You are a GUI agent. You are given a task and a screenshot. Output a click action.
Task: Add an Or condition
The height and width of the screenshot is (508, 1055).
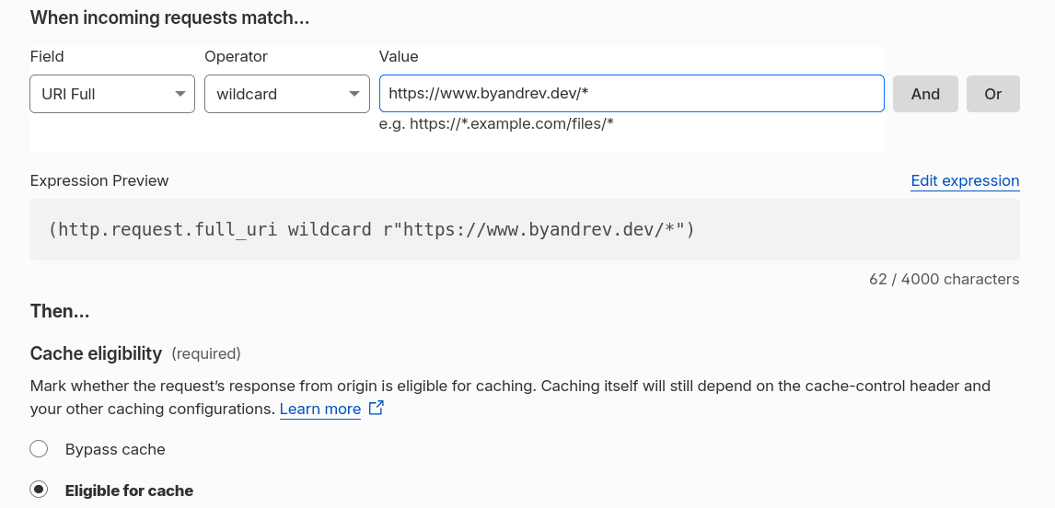click(993, 94)
